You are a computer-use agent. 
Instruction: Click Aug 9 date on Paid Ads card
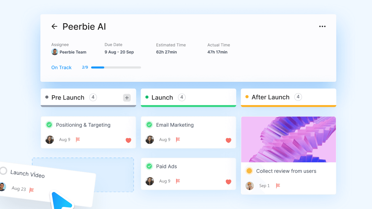(165, 181)
